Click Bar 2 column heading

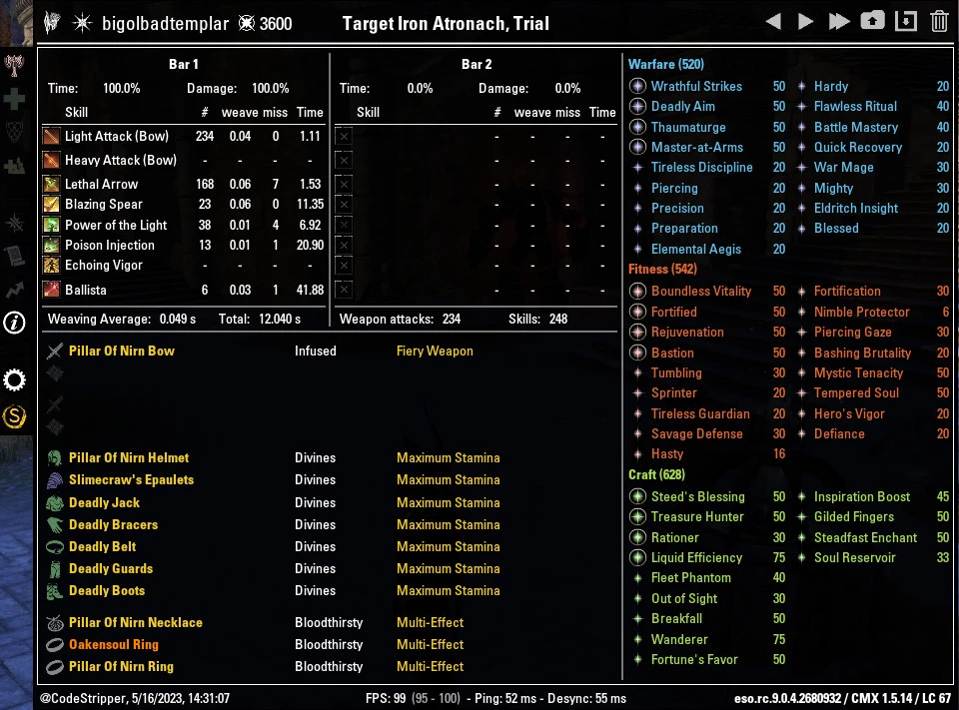click(x=477, y=64)
